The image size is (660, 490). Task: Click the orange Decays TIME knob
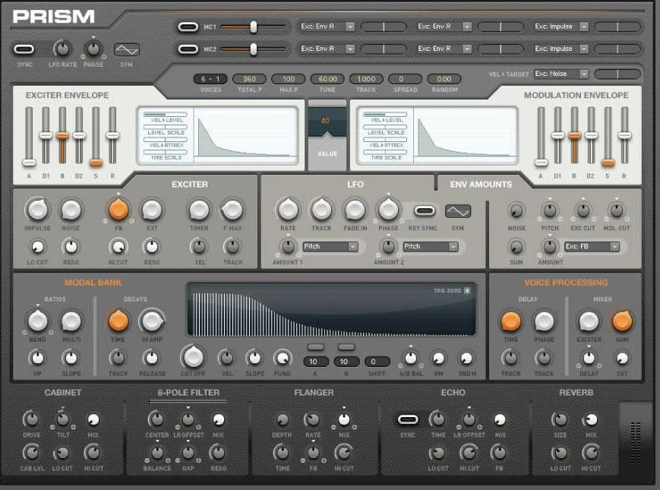pyautogui.click(x=118, y=321)
